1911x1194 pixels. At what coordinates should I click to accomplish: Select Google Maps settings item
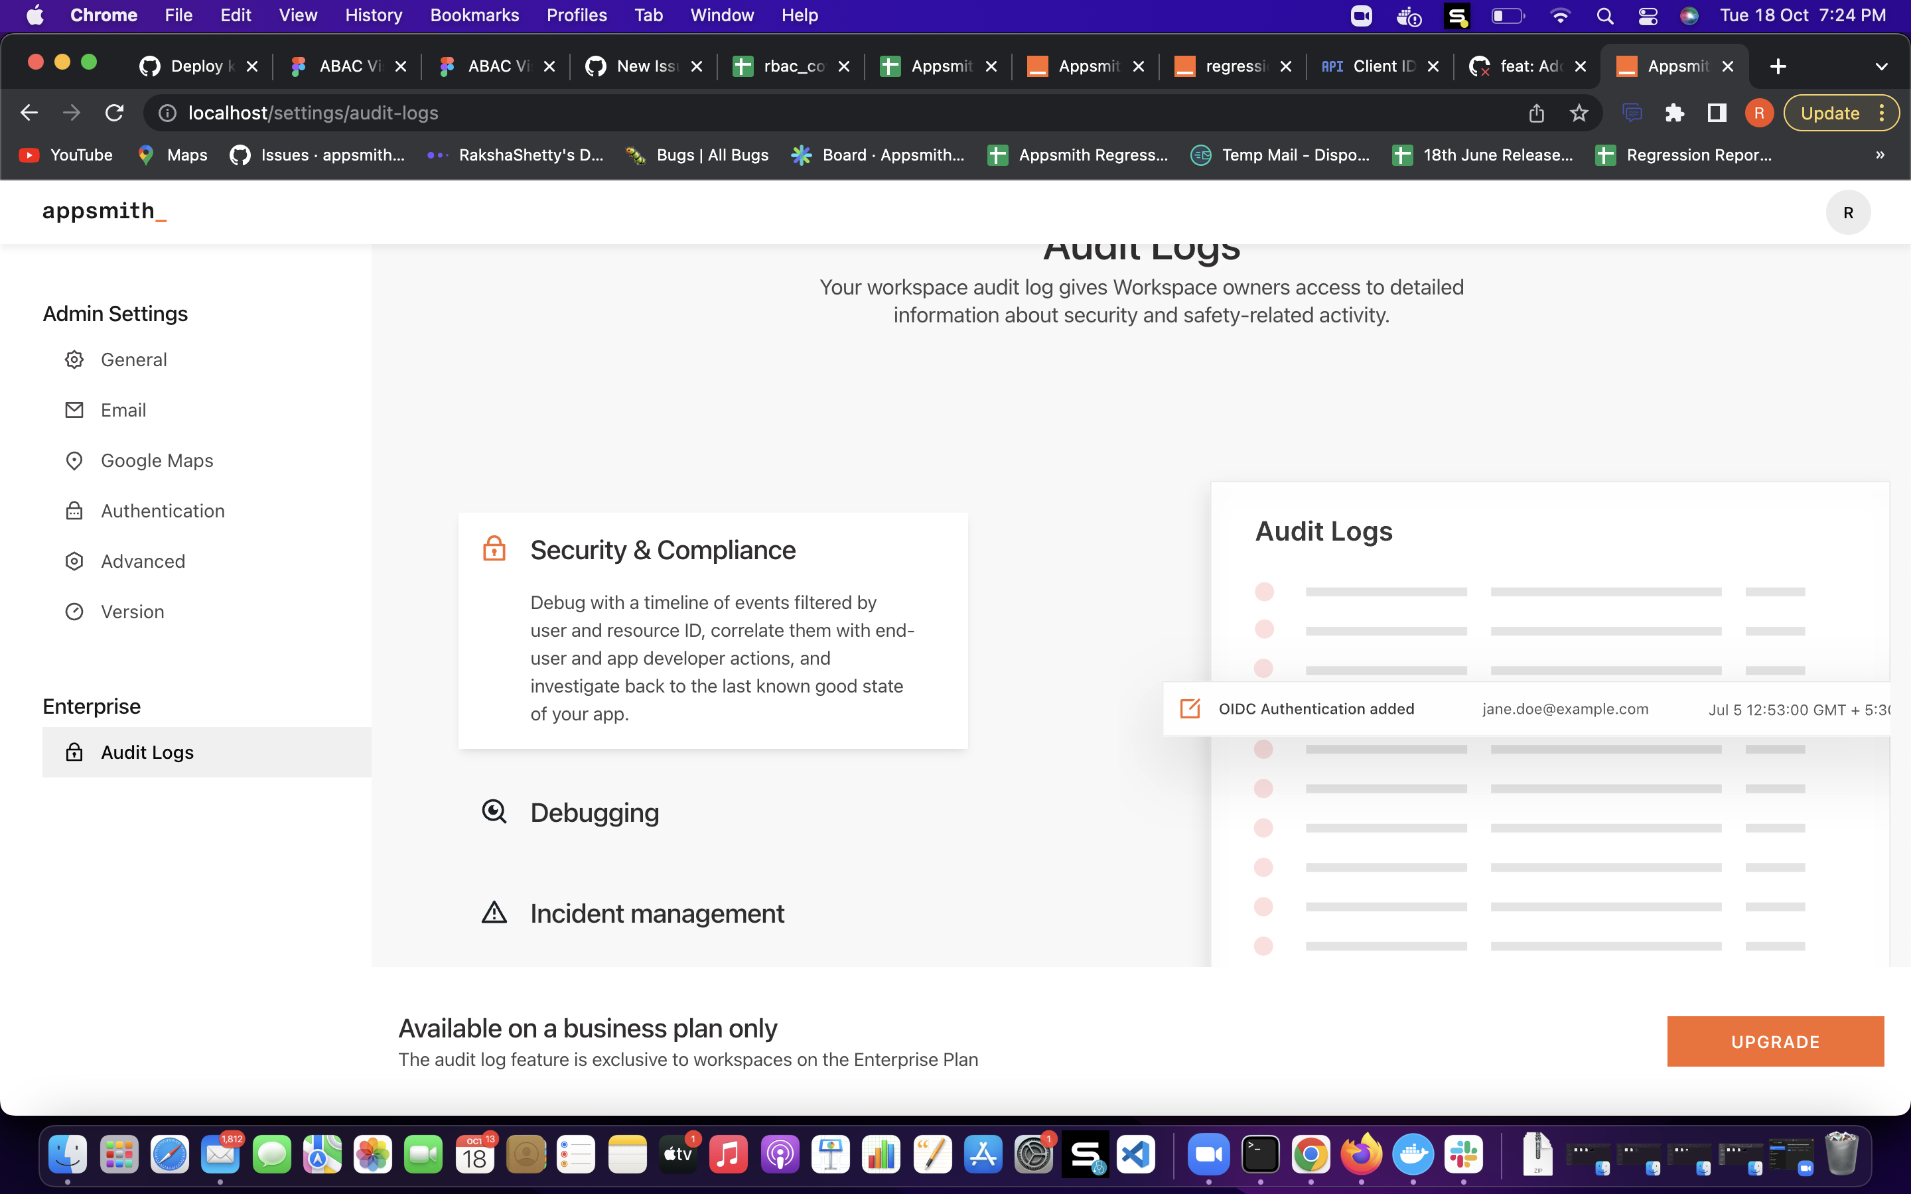coord(157,460)
